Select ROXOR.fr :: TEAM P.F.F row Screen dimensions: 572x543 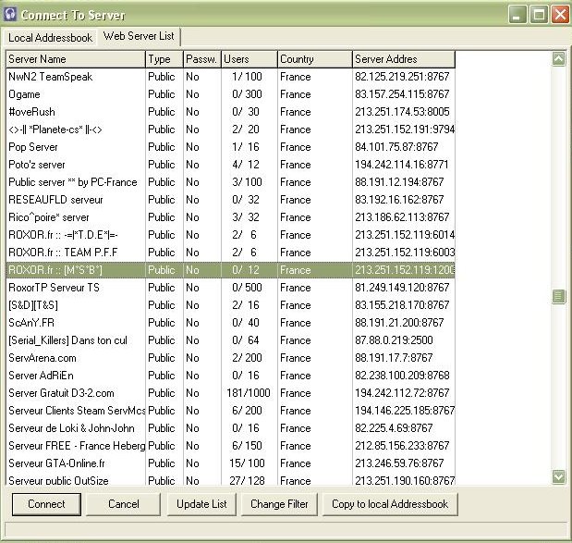point(230,253)
